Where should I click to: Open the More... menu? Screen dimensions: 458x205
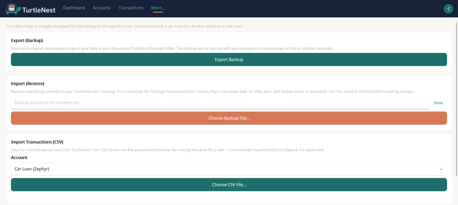point(158,8)
